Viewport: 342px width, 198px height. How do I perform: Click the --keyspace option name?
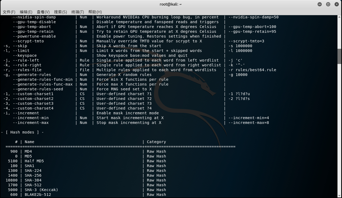pyautogui.click(x=25, y=55)
